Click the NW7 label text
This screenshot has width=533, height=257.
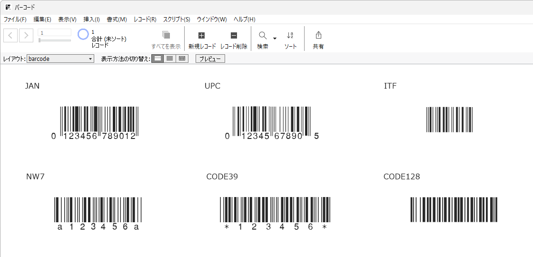35,177
